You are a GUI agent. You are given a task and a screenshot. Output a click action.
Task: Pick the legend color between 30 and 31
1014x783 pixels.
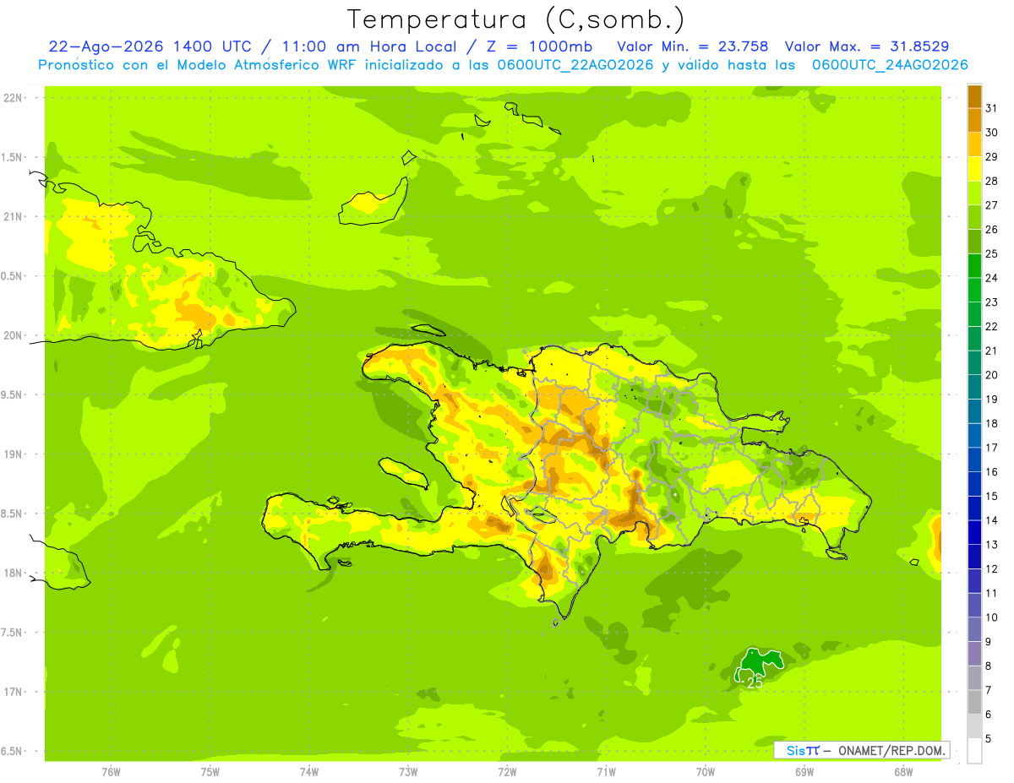(x=974, y=121)
